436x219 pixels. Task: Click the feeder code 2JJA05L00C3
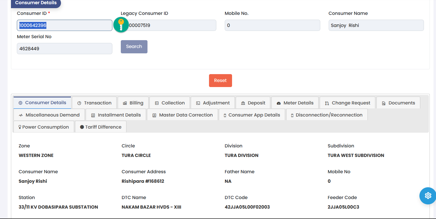coord(343,207)
